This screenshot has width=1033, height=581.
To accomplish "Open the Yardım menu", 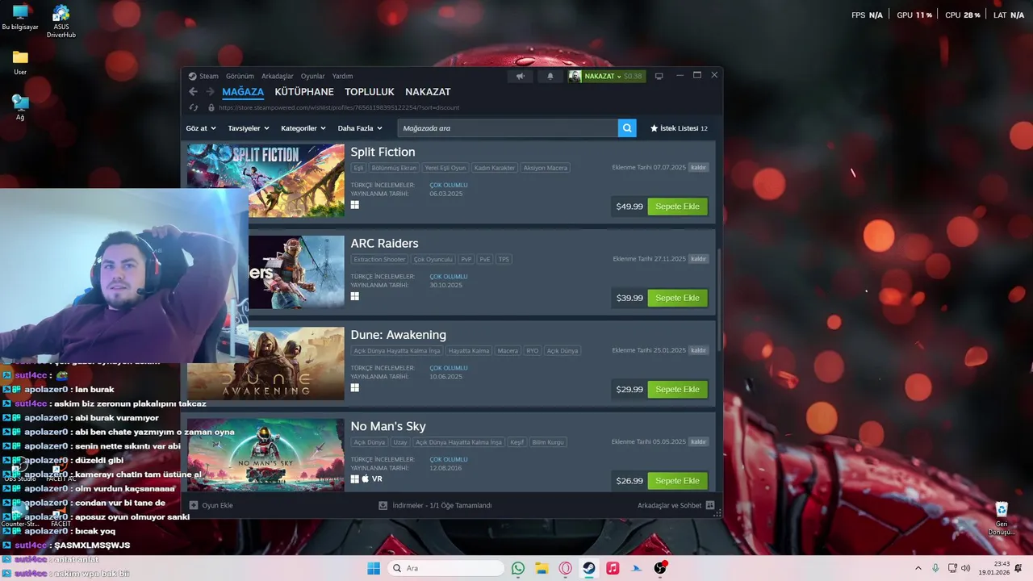I will 342,76.
